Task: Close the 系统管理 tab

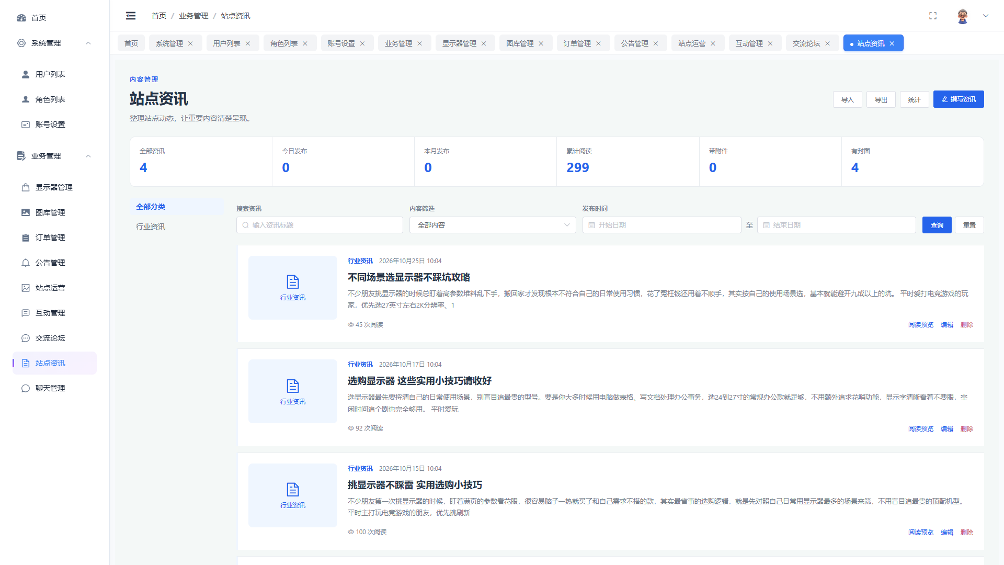Action: point(190,43)
